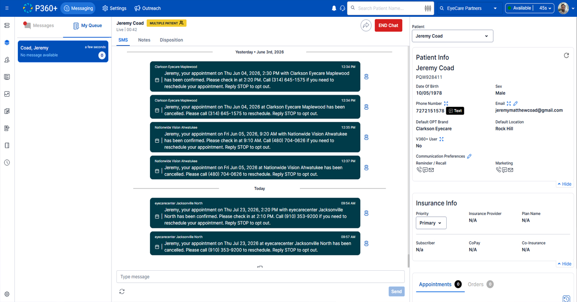Image resolution: width=577 pixels, height=302 pixels.
Task: Click the email icon under Marketing
Action: point(511,170)
